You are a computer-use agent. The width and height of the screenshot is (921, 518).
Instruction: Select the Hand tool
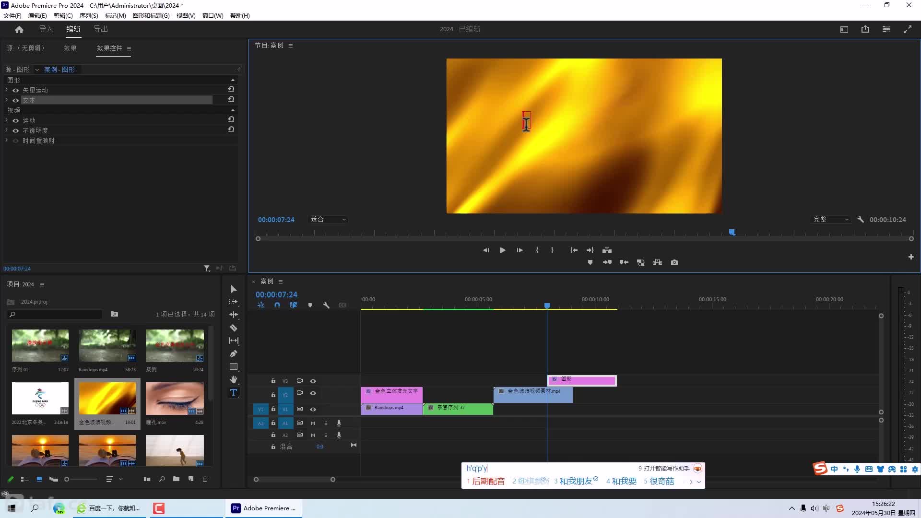pos(234,379)
